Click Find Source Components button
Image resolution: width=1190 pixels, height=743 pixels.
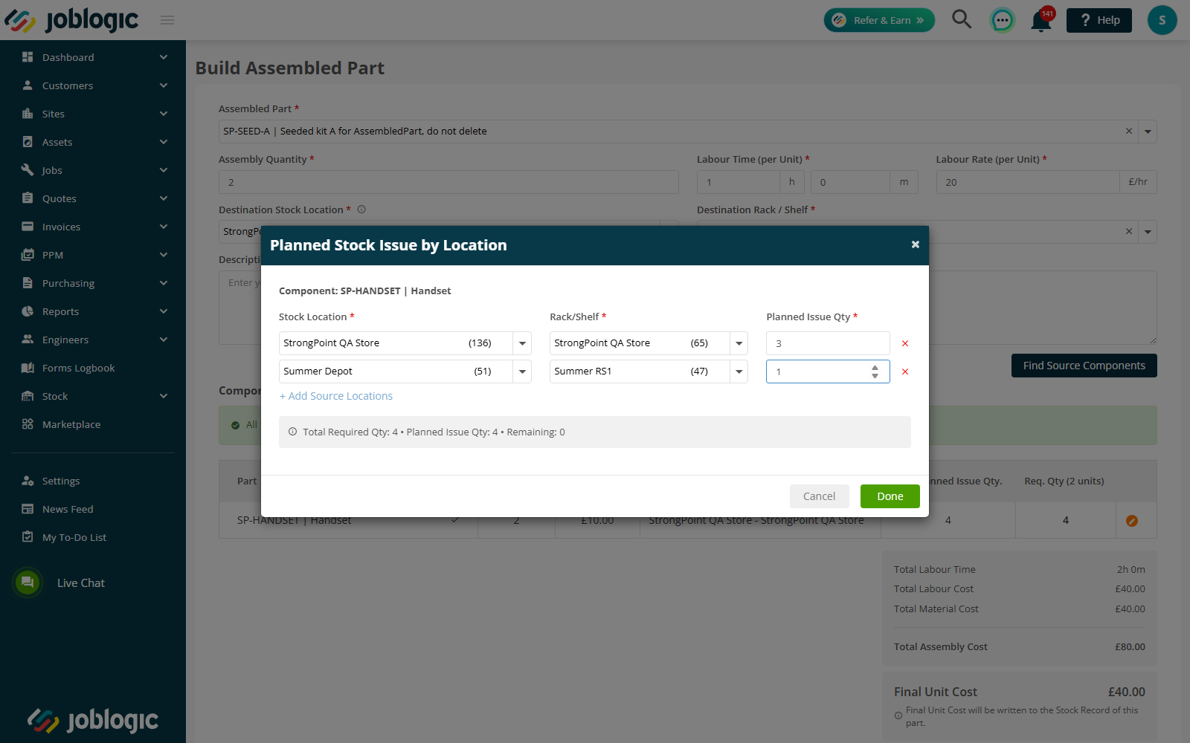click(1084, 366)
